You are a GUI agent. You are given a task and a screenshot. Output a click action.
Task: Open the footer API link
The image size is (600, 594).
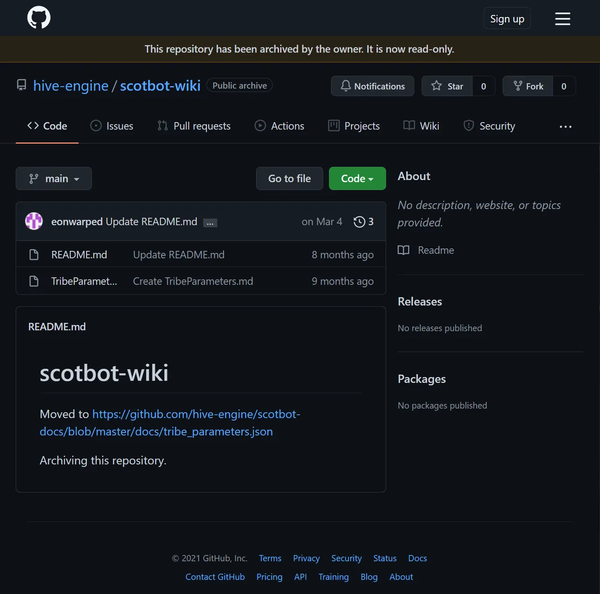(x=300, y=577)
